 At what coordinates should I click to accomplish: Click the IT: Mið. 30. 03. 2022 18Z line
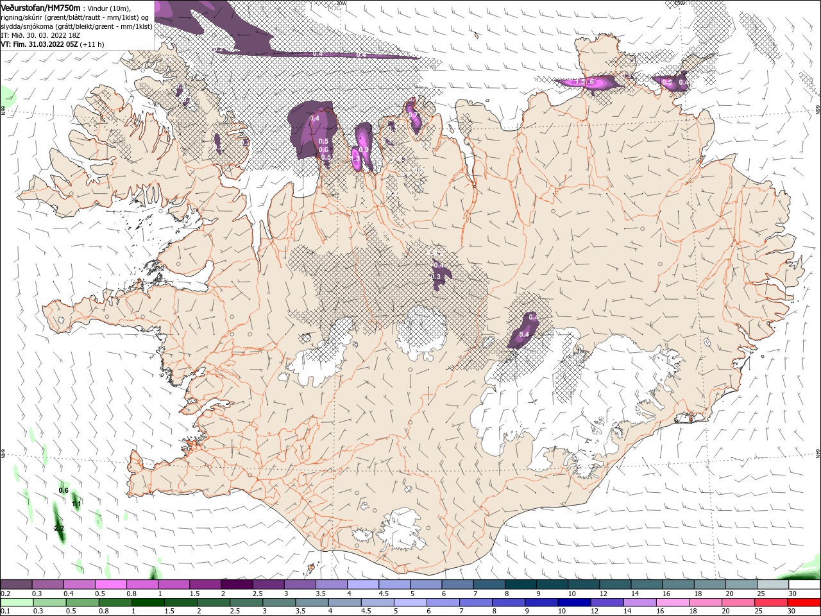40,35
